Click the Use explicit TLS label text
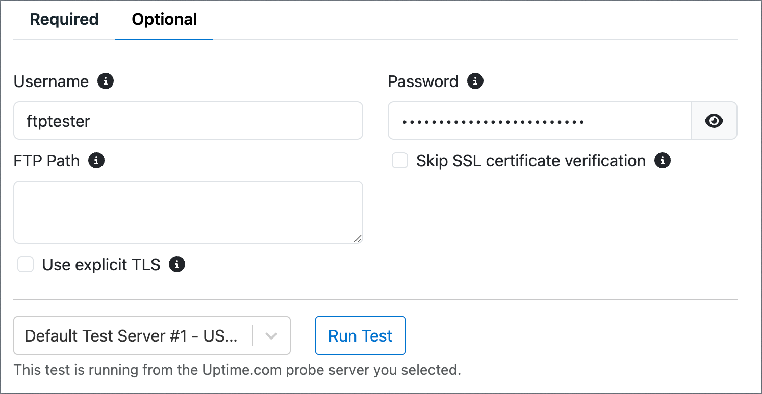This screenshot has height=394, width=762. [101, 265]
